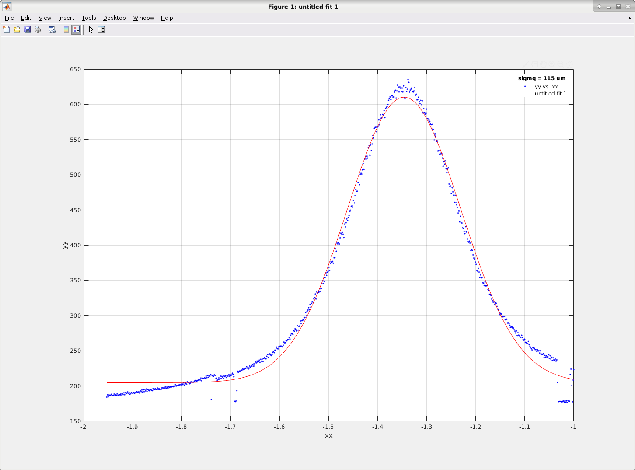
Task: Print the figure using the printer icon
Action: point(38,29)
